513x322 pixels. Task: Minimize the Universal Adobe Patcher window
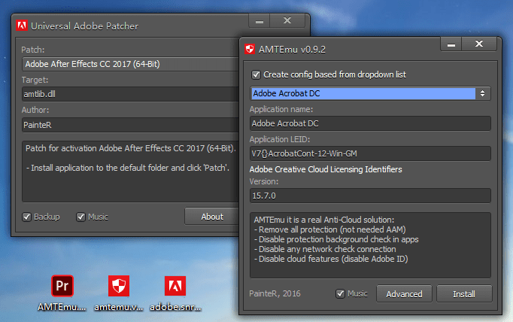pyautogui.click(x=260, y=21)
